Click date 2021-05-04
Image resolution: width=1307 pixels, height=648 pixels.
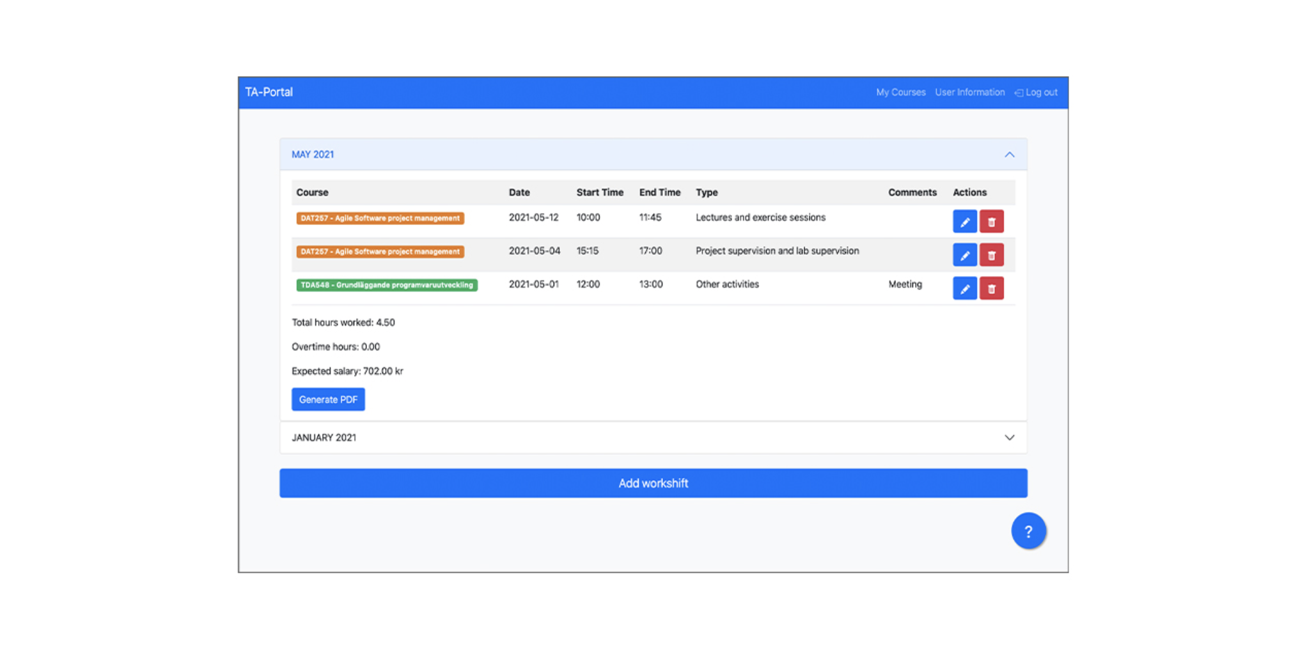click(x=534, y=251)
